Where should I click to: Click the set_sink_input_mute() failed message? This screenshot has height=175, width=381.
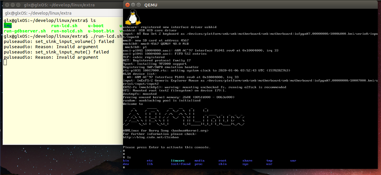[56, 52]
